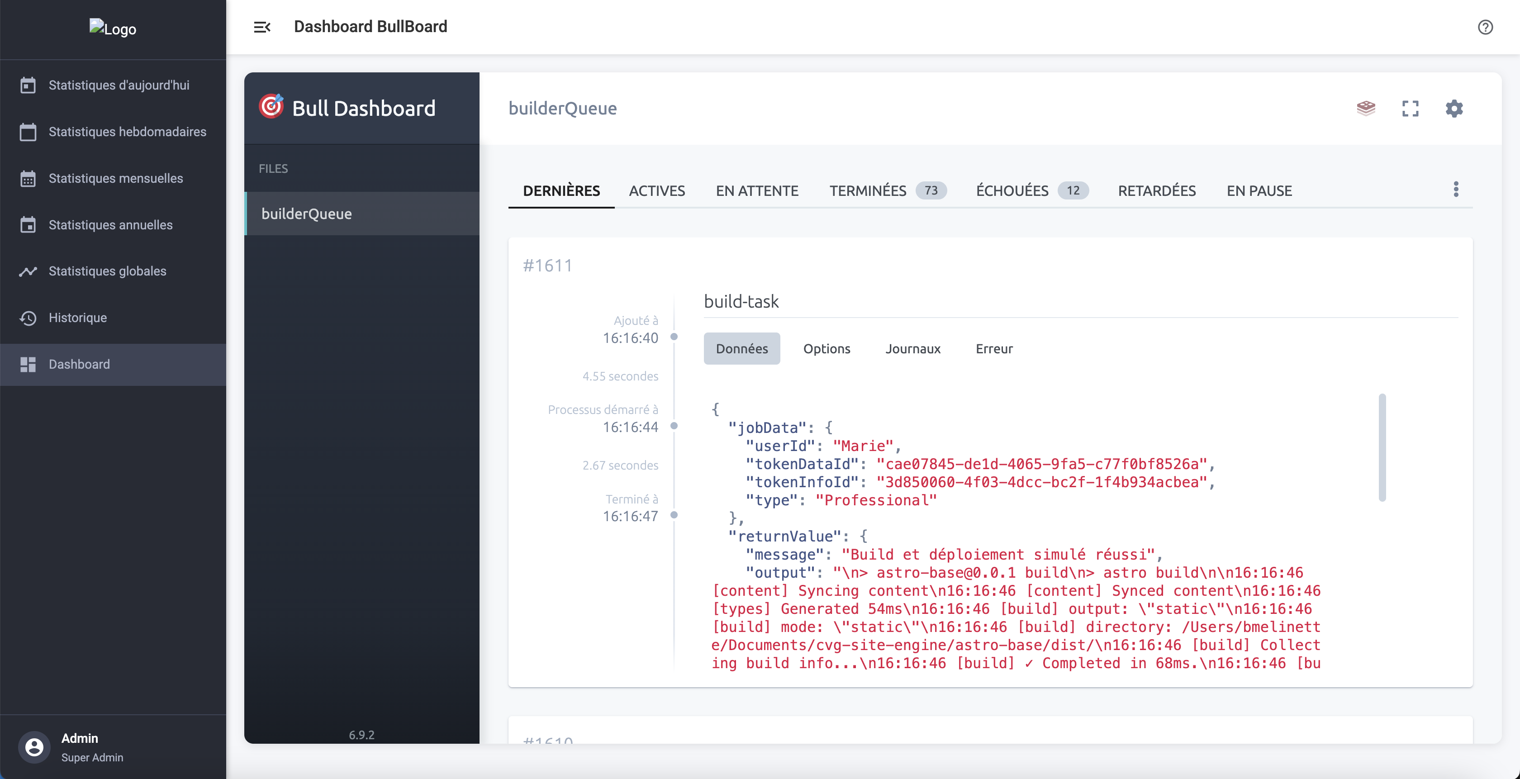Click the Bull Dashboard target logo

(x=271, y=107)
